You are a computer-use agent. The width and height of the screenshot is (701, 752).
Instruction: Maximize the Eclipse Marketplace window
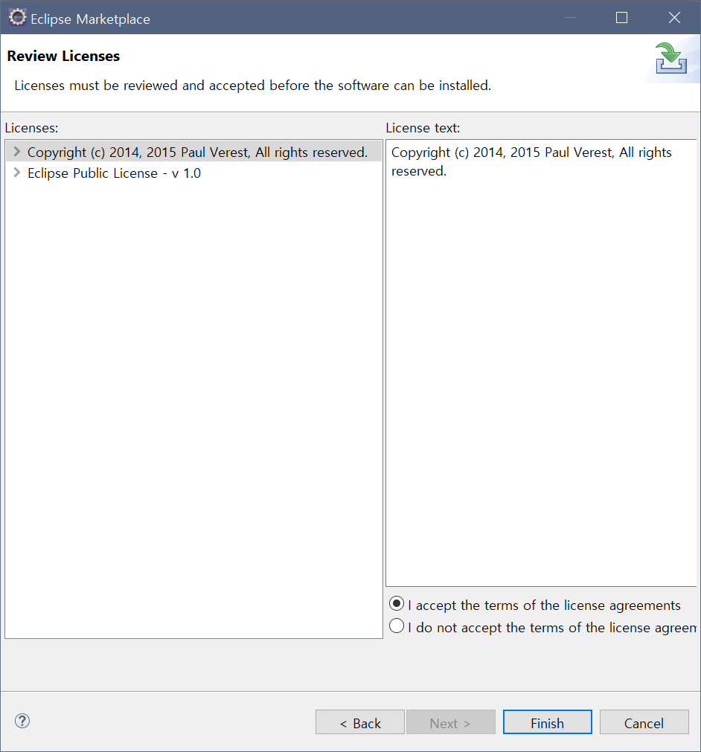pyautogui.click(x=622, y=18)
